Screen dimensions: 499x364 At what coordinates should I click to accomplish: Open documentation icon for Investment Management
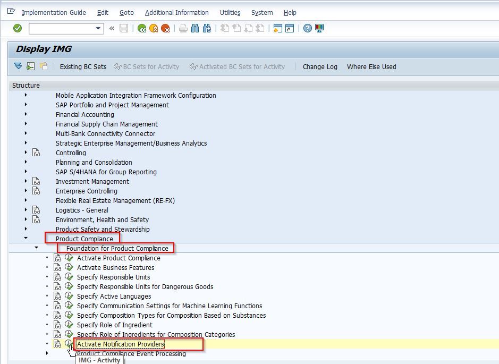36,181
